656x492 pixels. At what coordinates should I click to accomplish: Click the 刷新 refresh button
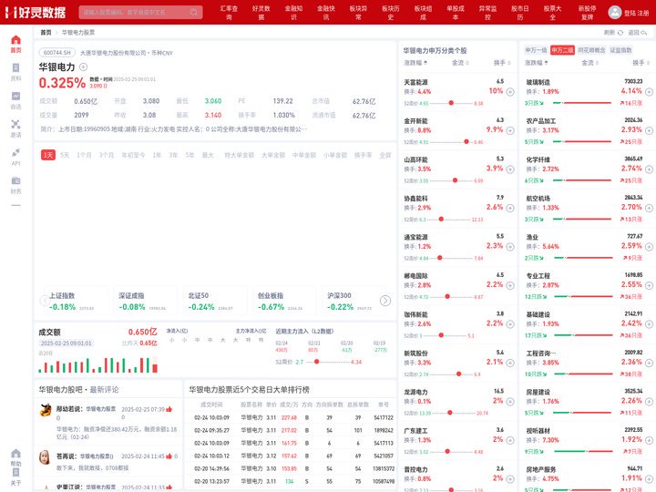tap(613, 32)
